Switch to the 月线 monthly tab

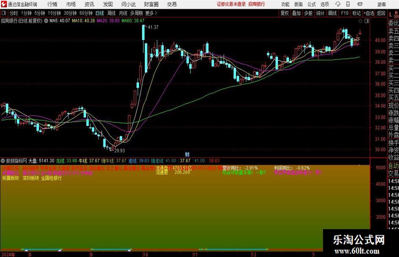(x=123, y=13)
